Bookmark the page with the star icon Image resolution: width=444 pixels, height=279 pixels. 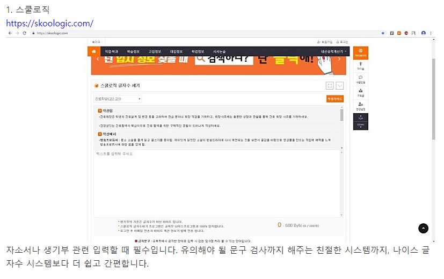383,33
